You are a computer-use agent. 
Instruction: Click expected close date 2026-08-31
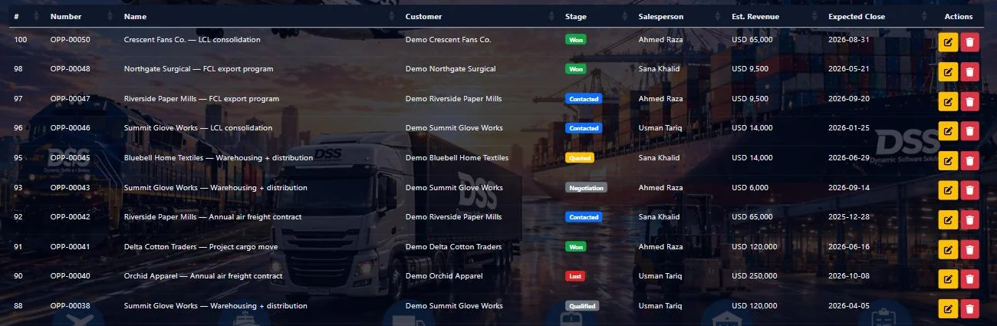tap(849, 39)
